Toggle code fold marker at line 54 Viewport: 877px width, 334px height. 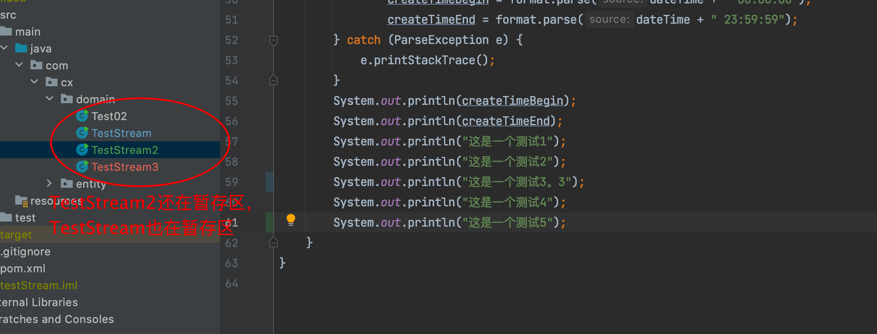pos(274,80)
